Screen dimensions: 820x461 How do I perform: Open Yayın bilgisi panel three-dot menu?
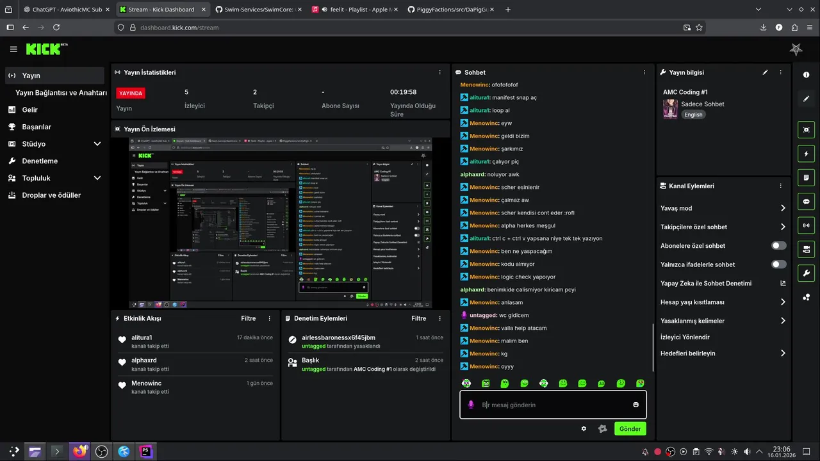click(x=780, y=72)
